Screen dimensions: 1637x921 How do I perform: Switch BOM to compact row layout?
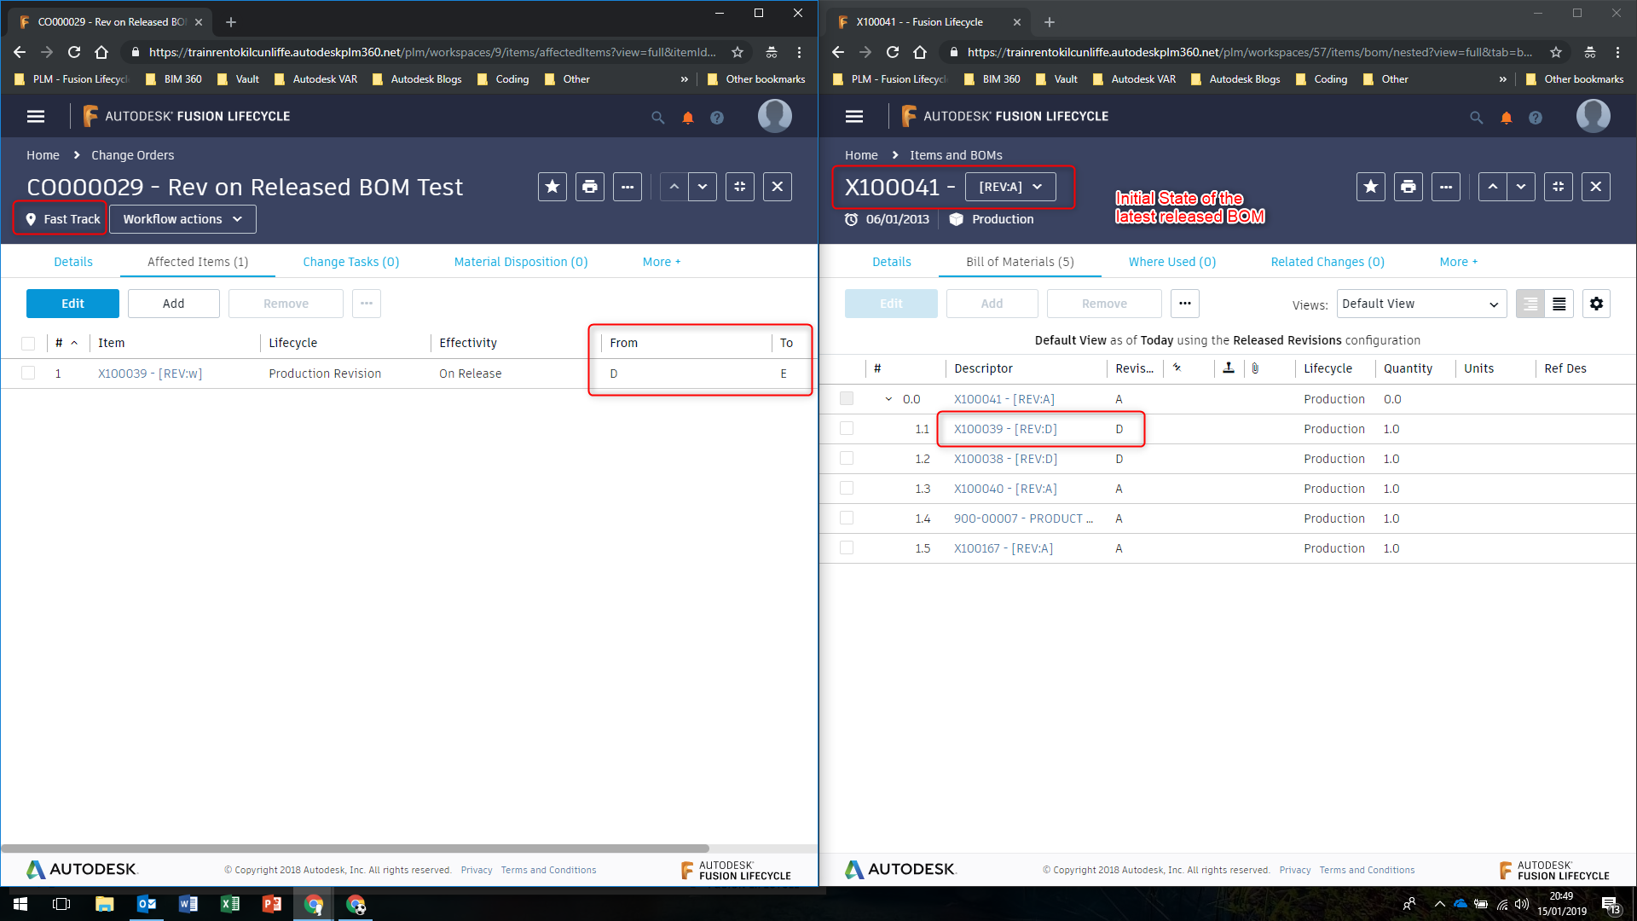point(1559,304)
